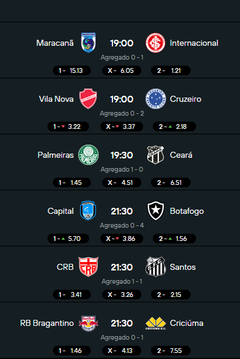Select draw odds 3.37 for Vila Nova match

coord(122,126)
